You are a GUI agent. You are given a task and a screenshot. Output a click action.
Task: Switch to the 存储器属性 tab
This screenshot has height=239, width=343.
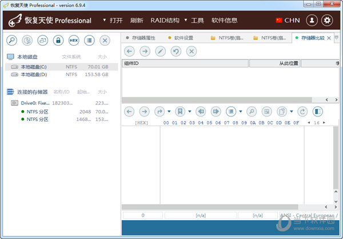[141, 38]
